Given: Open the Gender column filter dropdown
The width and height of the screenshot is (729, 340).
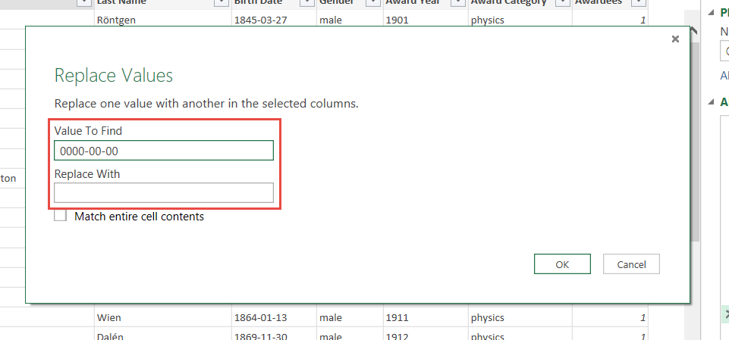Looking at the screenshot, I should 371,2.
